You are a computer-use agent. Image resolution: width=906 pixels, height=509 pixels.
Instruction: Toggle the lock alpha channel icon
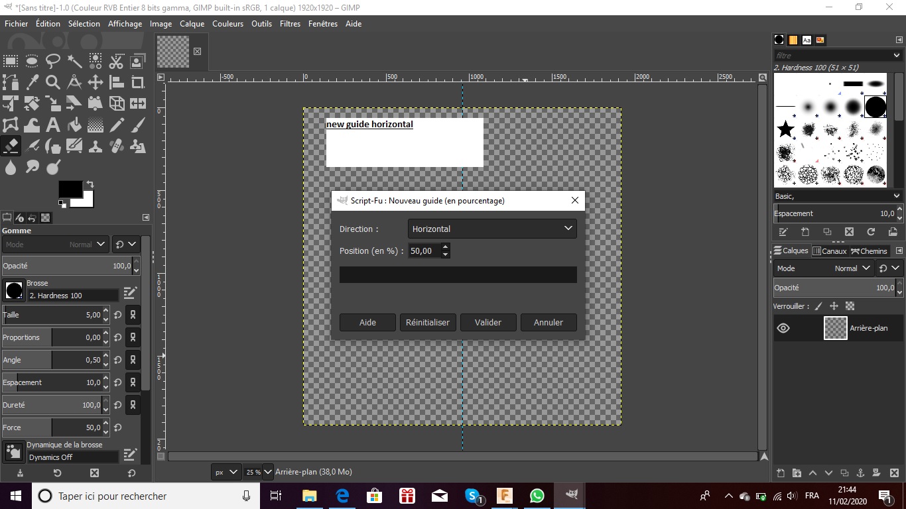850,306
